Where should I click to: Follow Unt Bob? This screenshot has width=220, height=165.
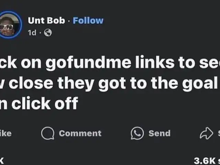click(88, 21)
